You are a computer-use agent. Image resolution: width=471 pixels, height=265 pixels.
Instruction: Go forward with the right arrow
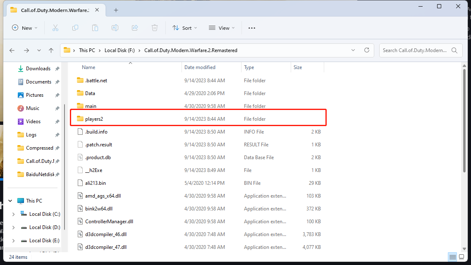(x=26, y=50)
